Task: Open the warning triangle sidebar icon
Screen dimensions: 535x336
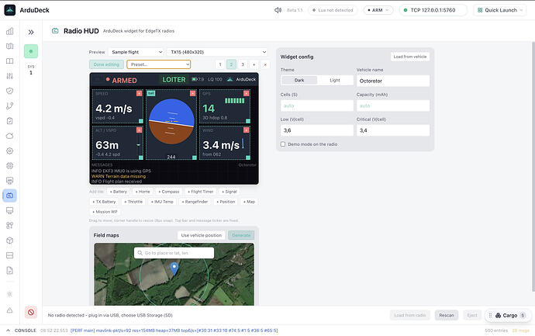Action: click(x=10, y=310)
